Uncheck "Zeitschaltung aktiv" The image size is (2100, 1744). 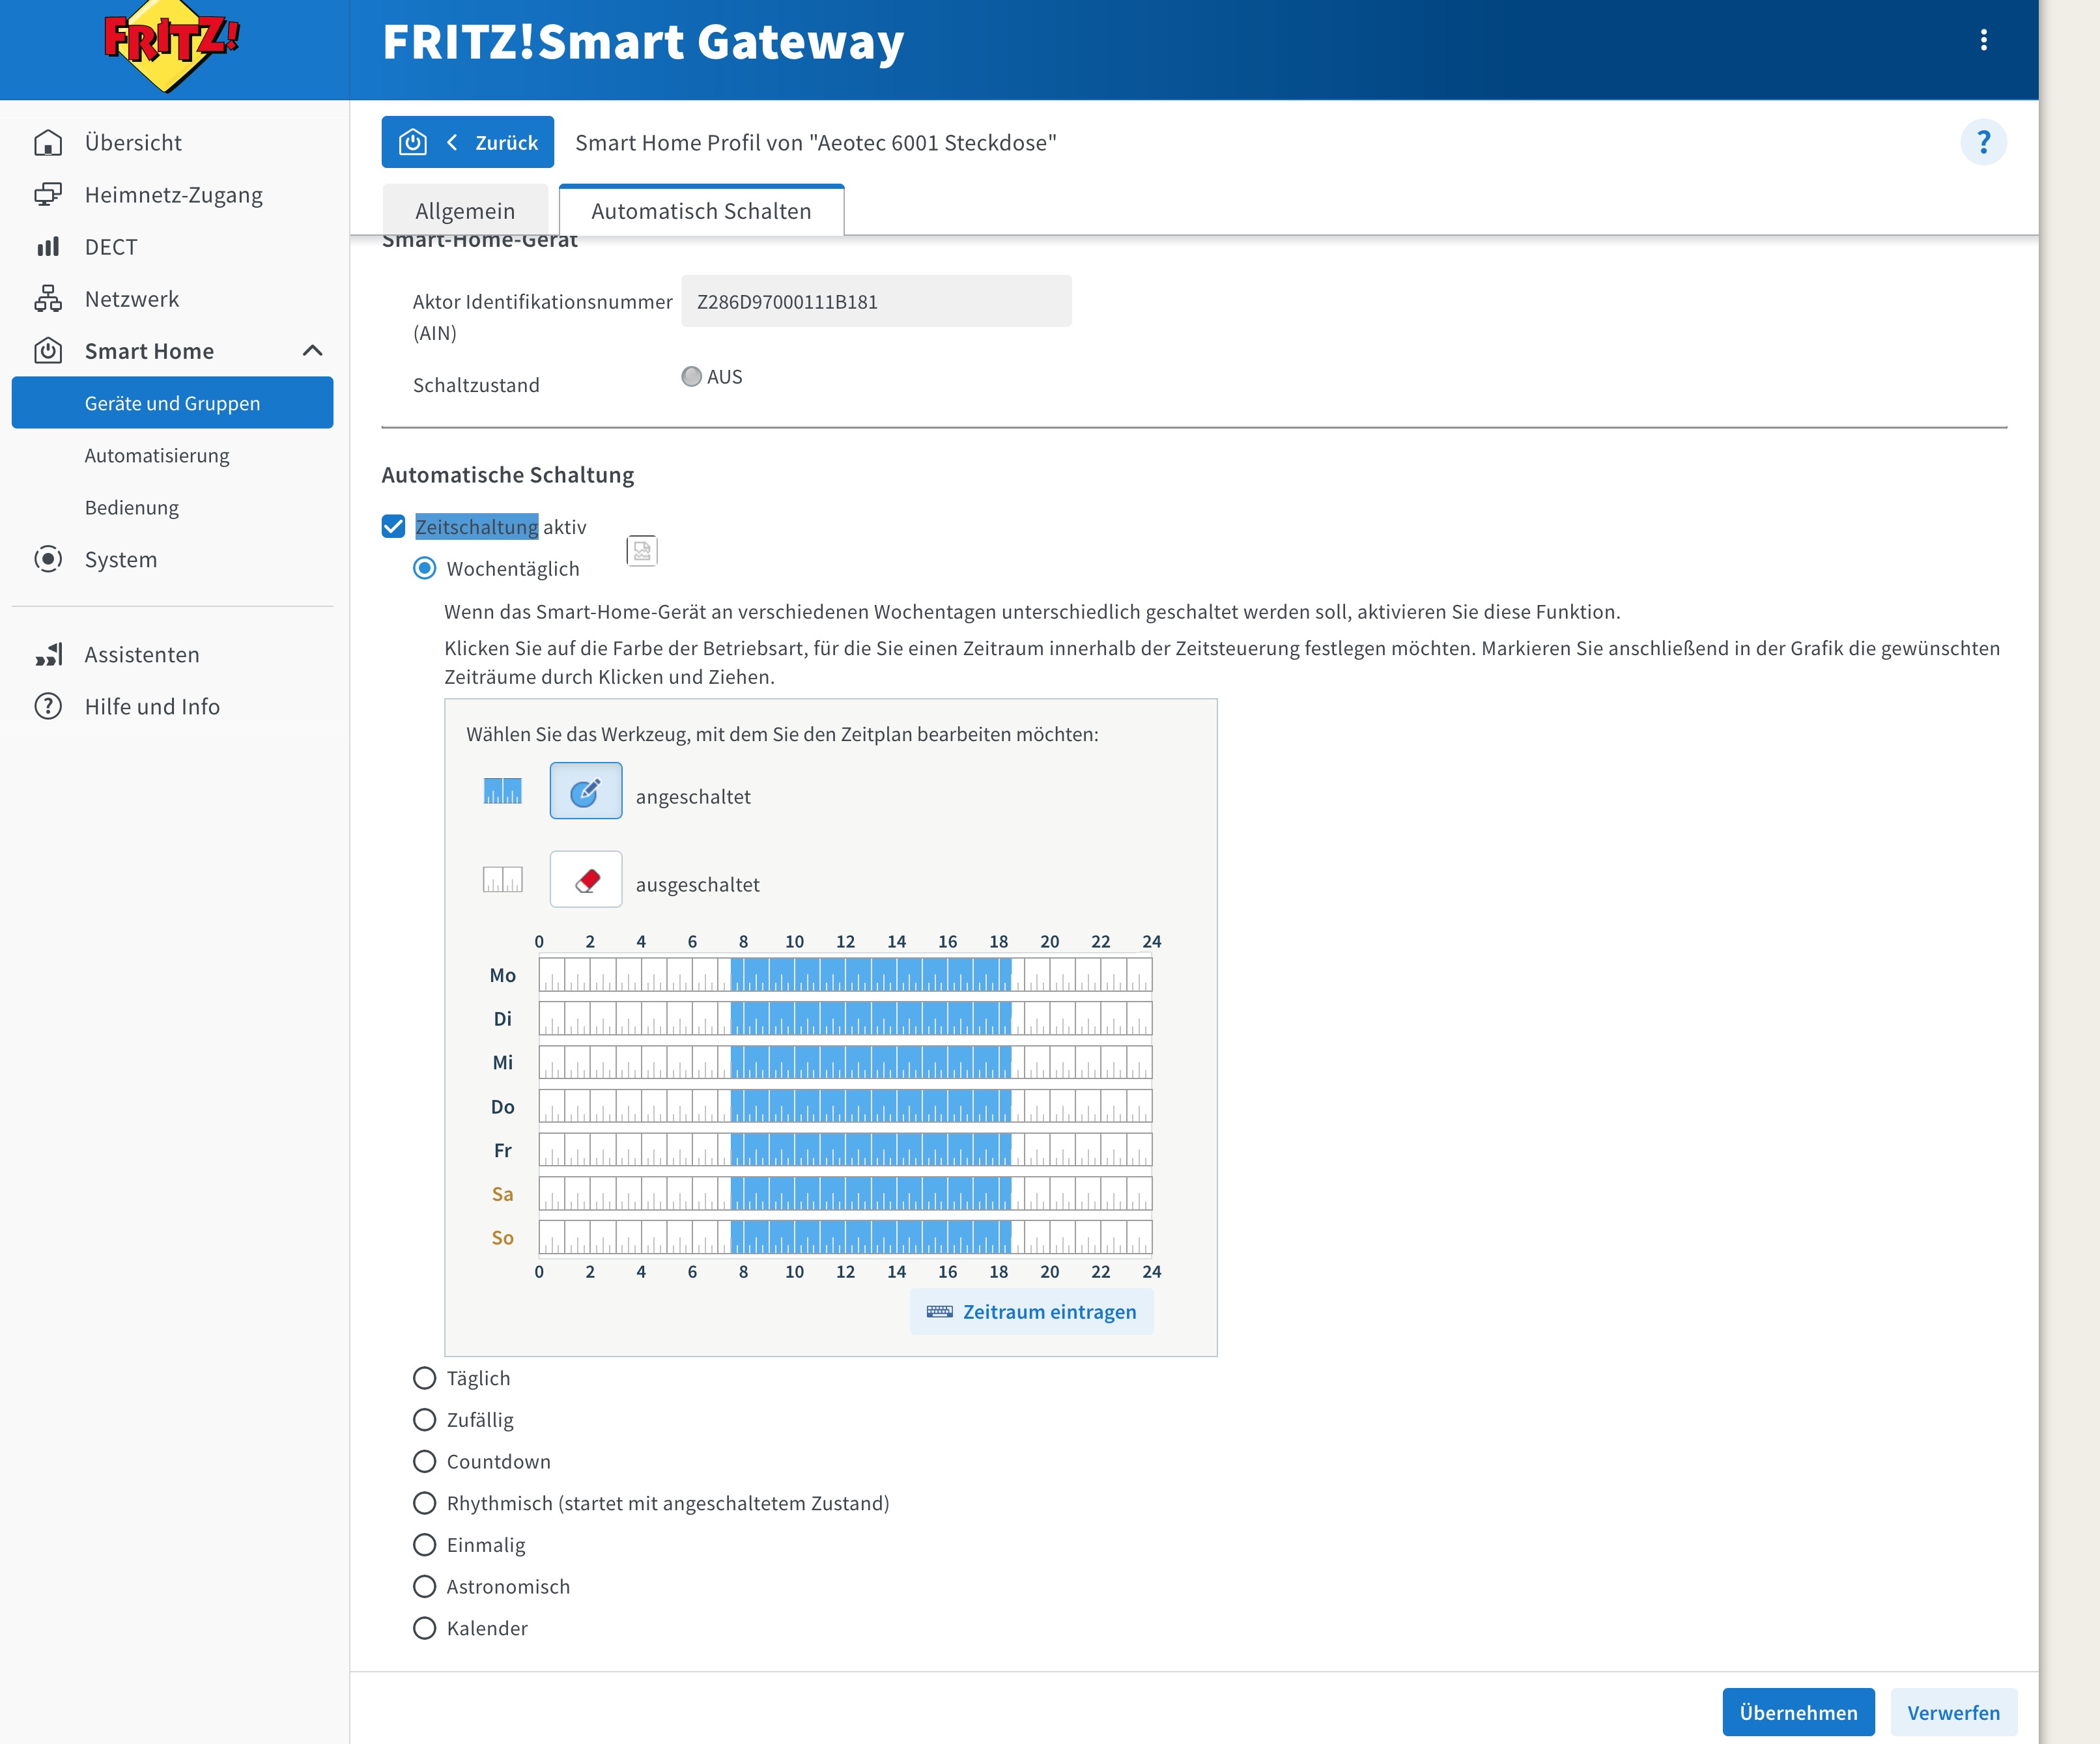393,525
